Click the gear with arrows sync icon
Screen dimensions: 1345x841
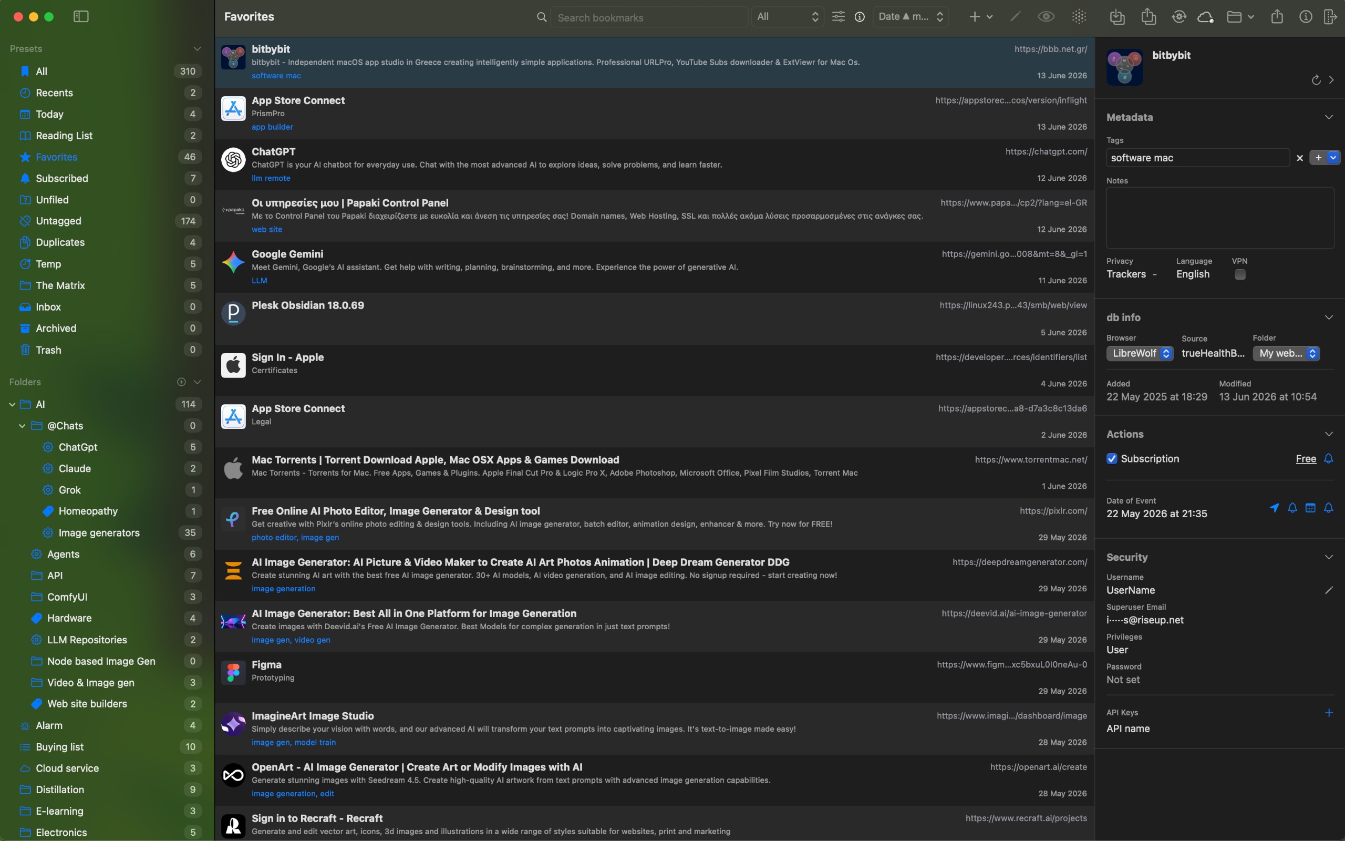[1179, 17]
